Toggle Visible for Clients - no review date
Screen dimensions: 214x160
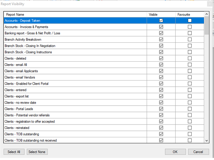click(161, 103)
